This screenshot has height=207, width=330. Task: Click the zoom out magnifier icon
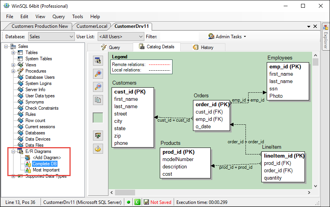pos(98,87)
